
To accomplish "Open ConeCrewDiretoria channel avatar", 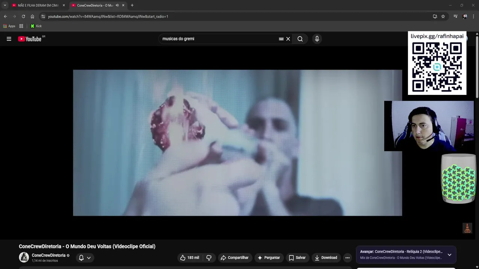I will pos(24,257).
